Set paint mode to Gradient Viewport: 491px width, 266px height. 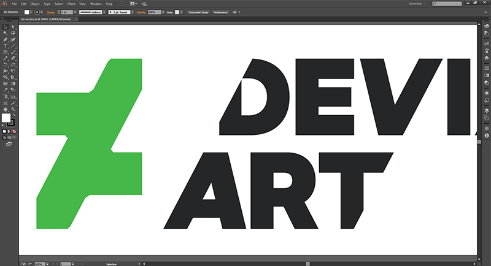click(9, 132)
